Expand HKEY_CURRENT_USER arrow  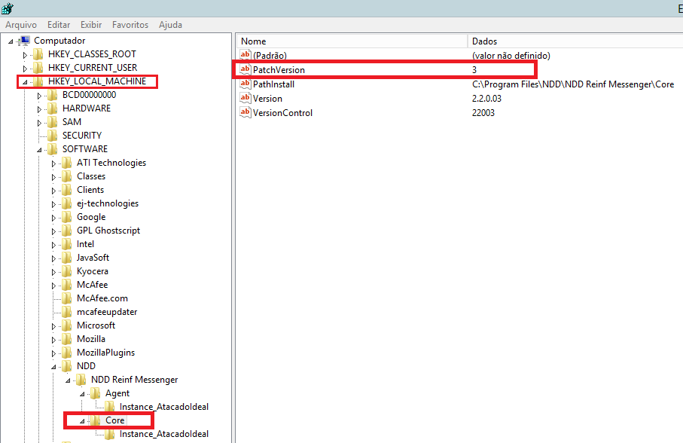[x=25, y=69]
